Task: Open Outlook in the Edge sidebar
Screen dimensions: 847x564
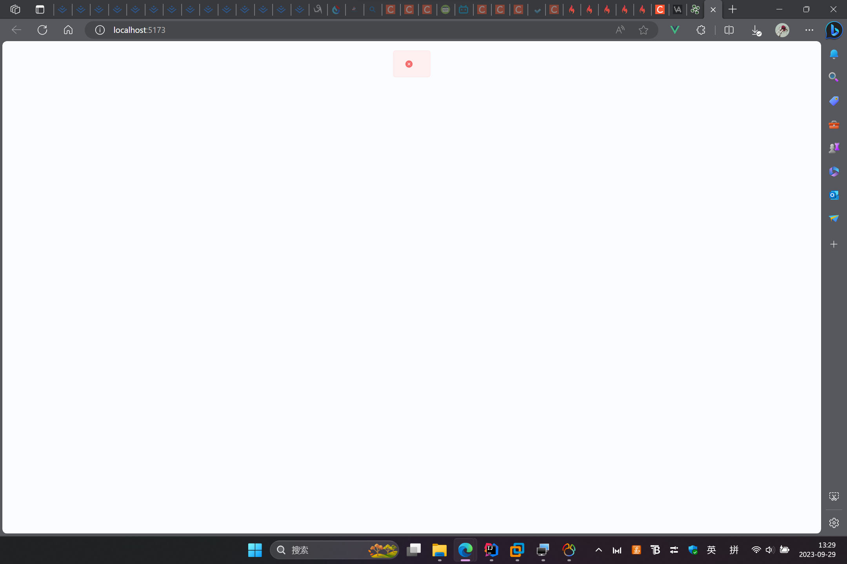Action: click(834, 195)
